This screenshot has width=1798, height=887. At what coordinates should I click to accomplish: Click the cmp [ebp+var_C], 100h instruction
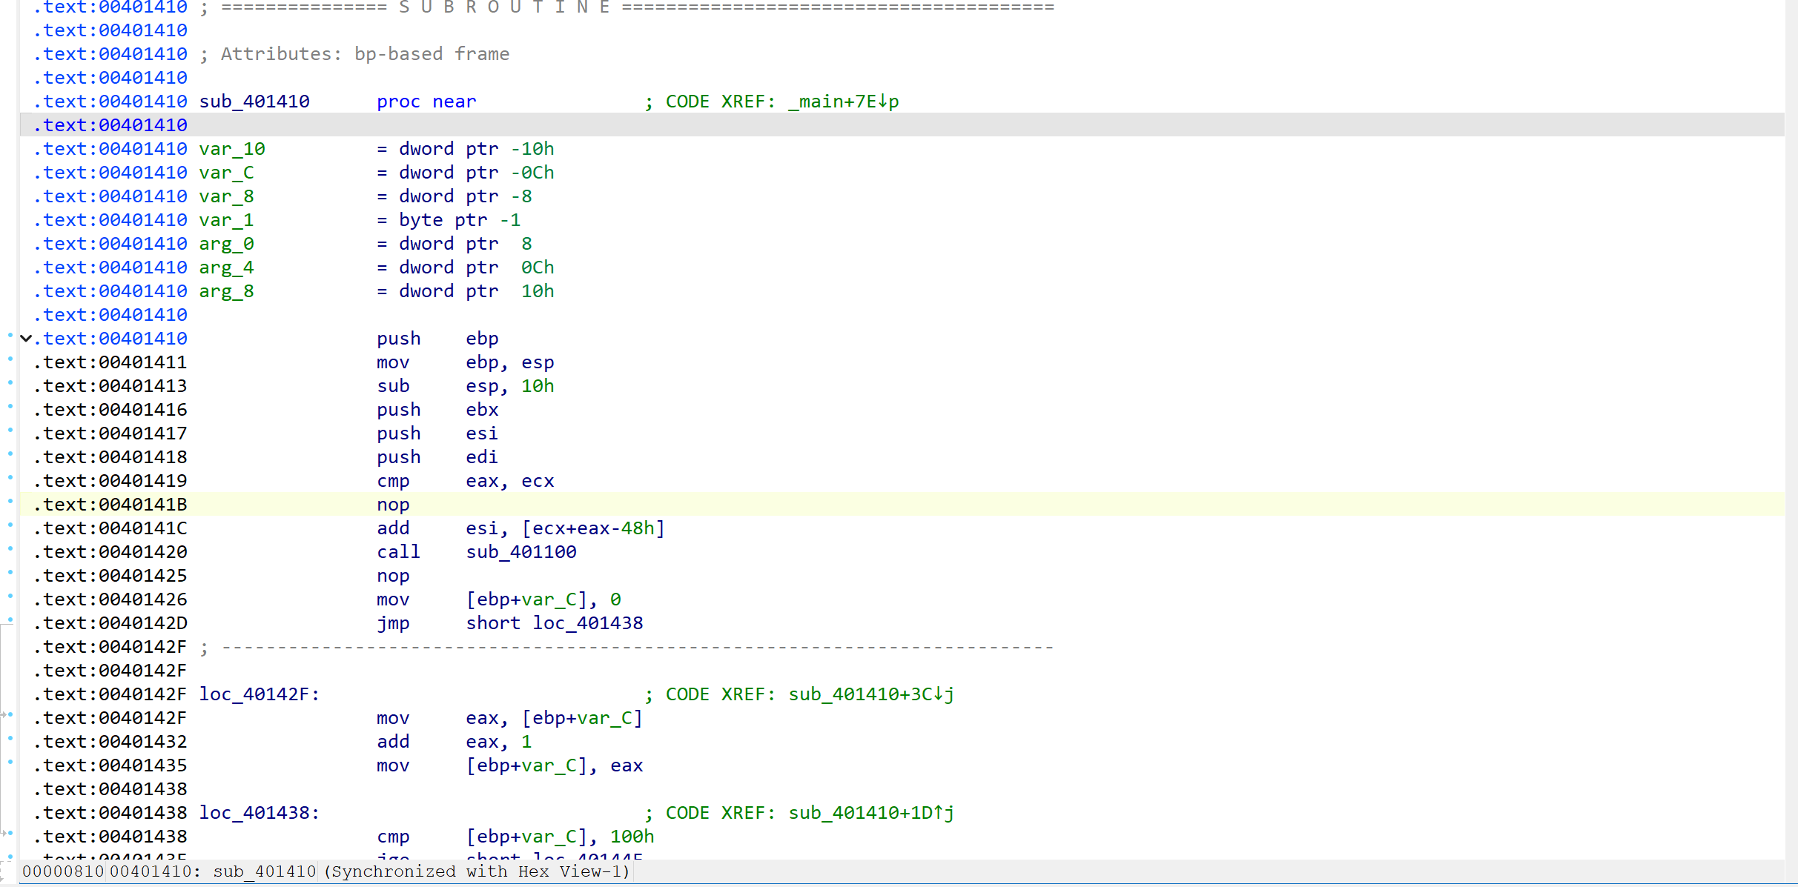(x=515, y=837)
